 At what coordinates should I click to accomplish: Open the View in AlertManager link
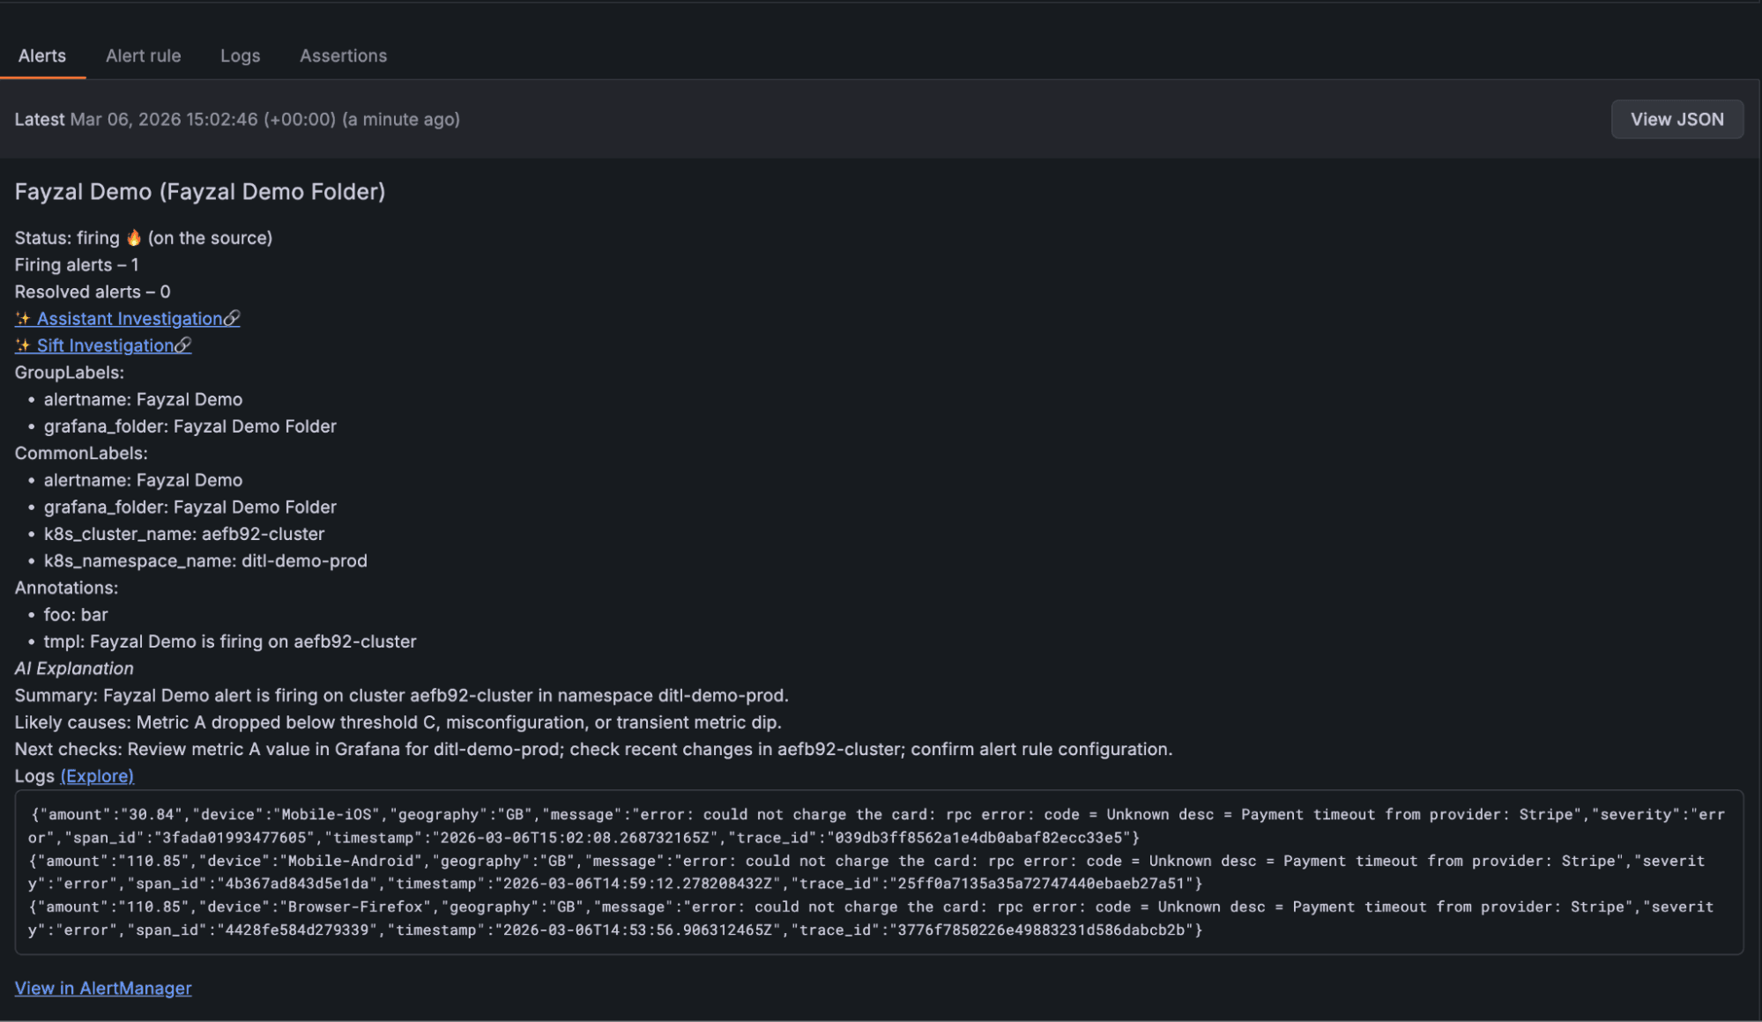[102, 988]
